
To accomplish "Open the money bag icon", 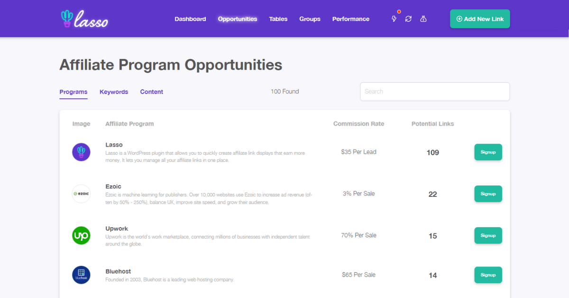I will (423, 19).
